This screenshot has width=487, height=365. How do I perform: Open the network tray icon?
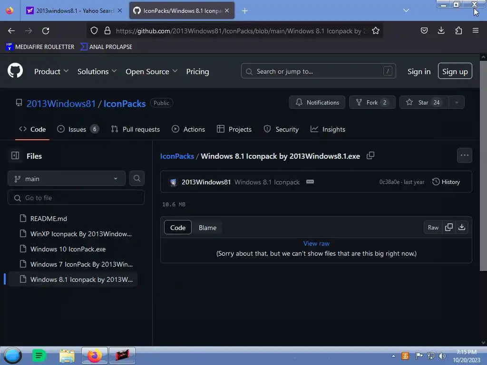point(431,356)
